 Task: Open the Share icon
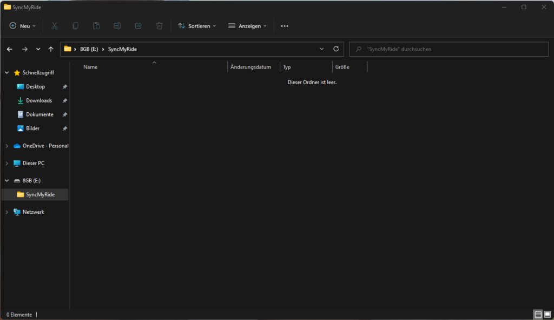point(138,25)
